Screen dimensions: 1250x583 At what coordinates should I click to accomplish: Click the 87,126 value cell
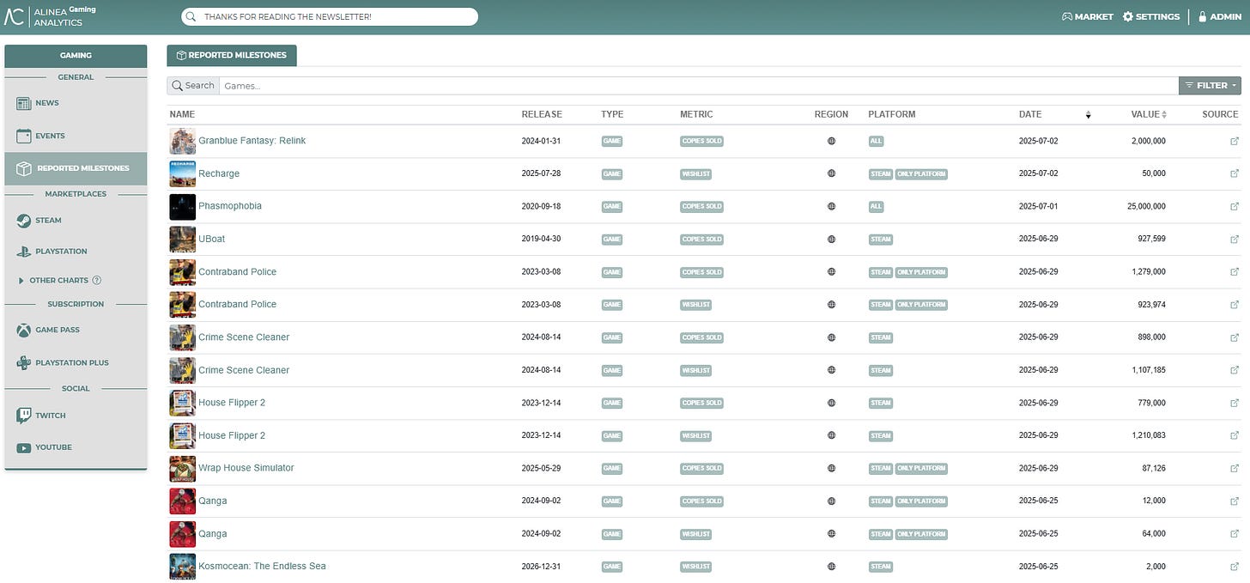1151,468
